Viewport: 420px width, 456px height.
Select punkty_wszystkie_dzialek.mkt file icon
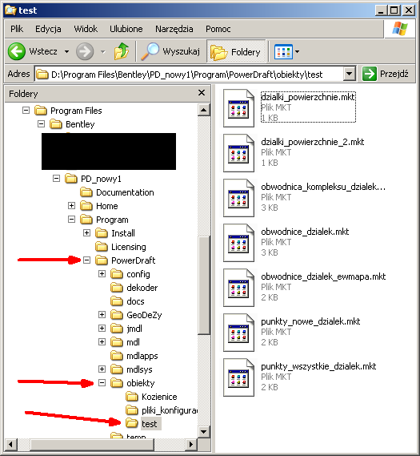click(x=238, y=377)
